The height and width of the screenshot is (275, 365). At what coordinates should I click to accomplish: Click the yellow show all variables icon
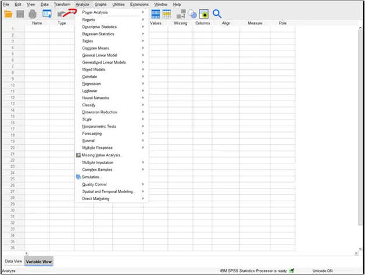(204, 14)
